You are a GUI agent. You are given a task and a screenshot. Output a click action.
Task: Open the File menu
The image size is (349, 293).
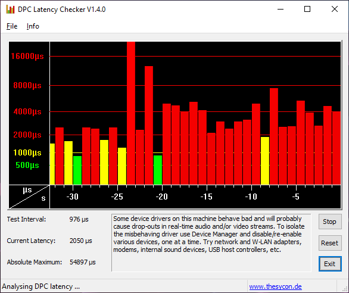(x=12, y=26)
